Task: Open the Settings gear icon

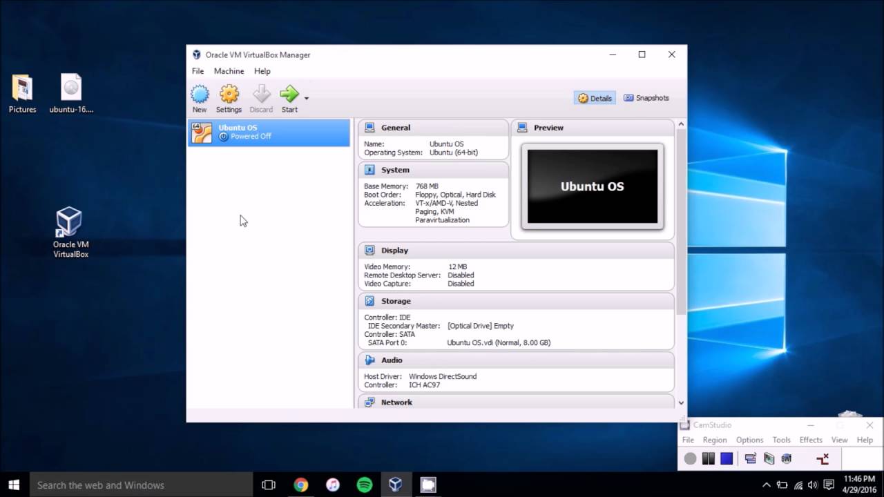Action: (229, 99)
